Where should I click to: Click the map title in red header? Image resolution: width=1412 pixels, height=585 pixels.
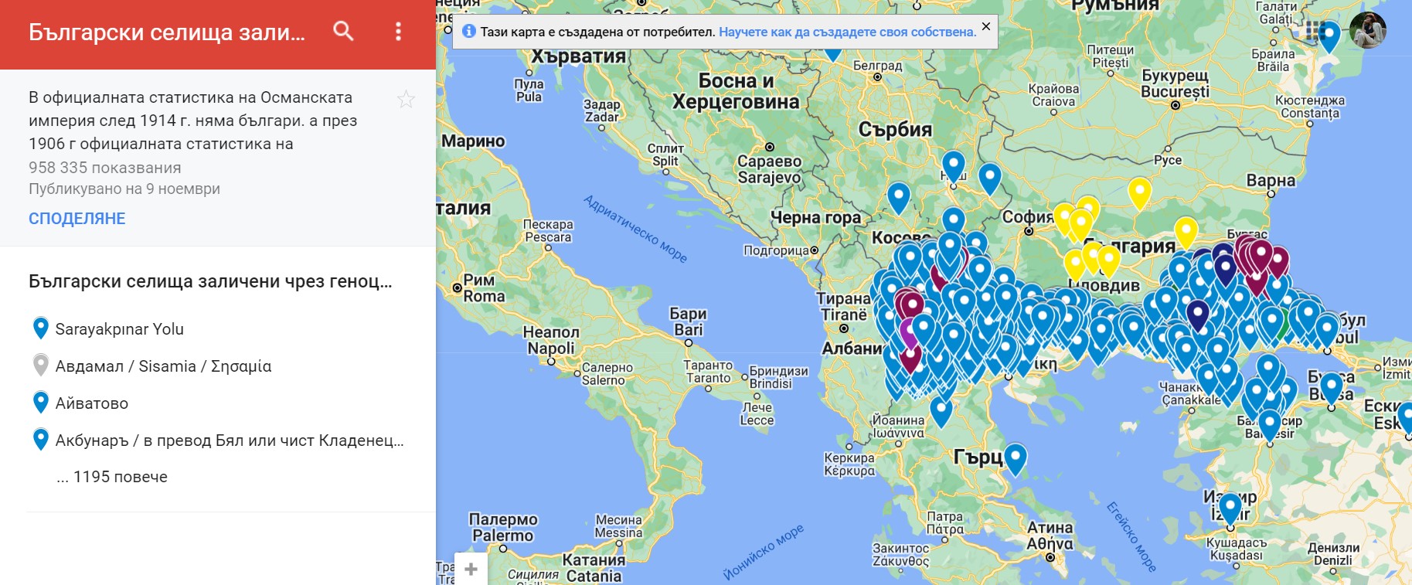pyautogui.click(x=166, y=32)
